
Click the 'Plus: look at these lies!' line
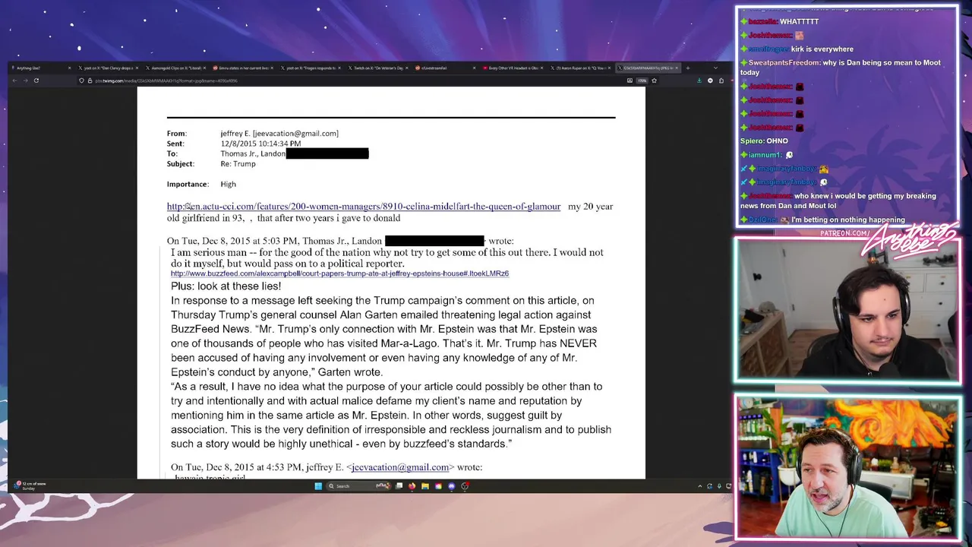[x=226, y=286]
